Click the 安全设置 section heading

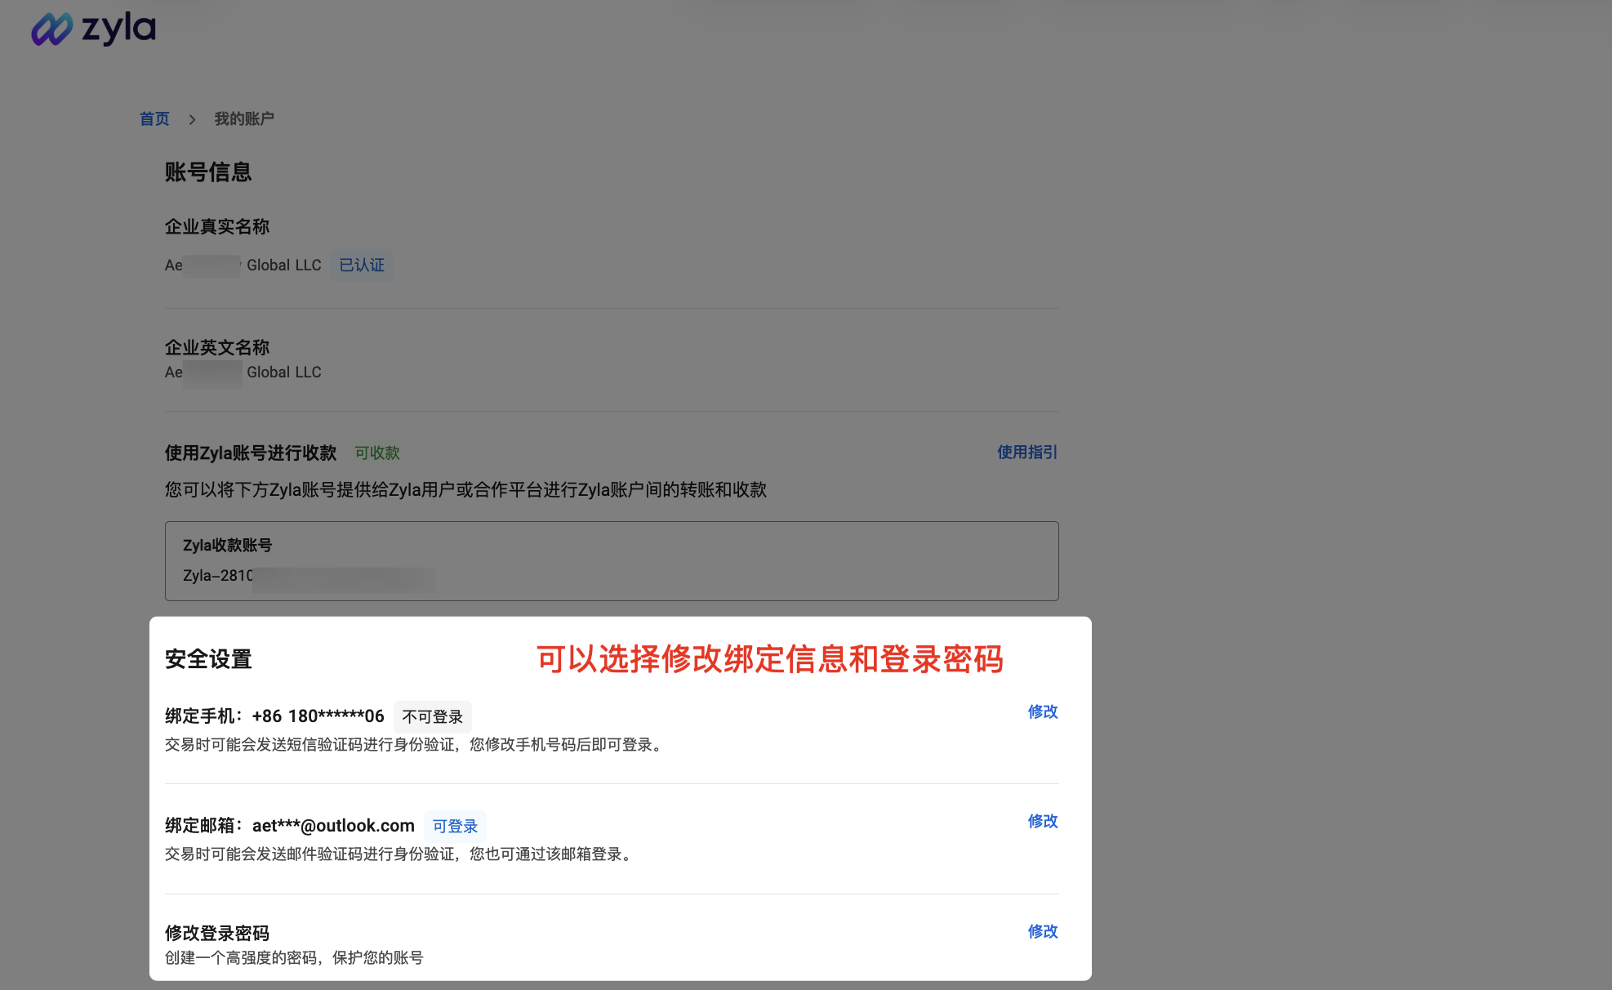click(207, 659)
